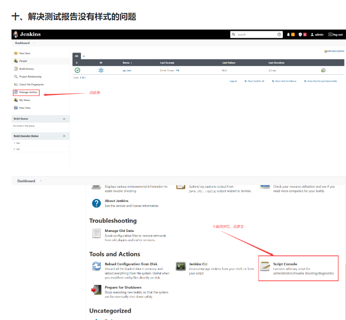
Task: Click the admin user link
Action: pyautogui.click(x=319, y=35)
